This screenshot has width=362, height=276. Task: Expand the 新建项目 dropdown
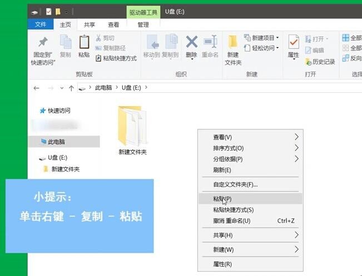tap(277, 38)
